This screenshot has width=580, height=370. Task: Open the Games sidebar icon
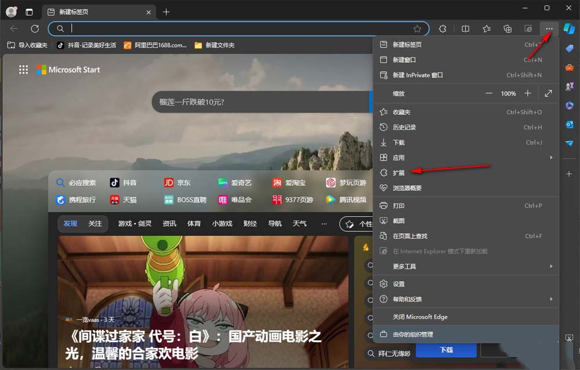pyautogui.click(x=570, y=86)
